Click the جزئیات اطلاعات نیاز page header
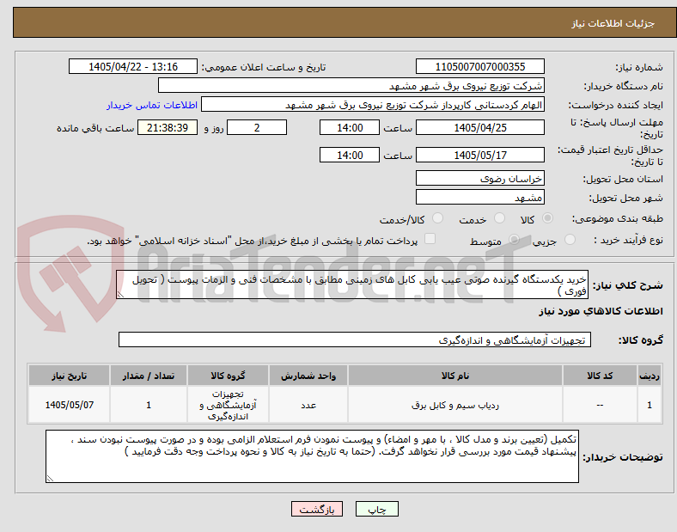 tap(613, 23)
